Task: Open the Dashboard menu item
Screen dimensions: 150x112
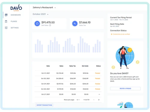Action: pos(16,15)
